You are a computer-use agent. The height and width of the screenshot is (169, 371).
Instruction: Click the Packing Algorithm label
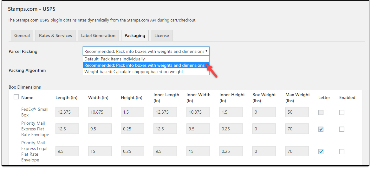pyautogui.click(x=27, y=70)
